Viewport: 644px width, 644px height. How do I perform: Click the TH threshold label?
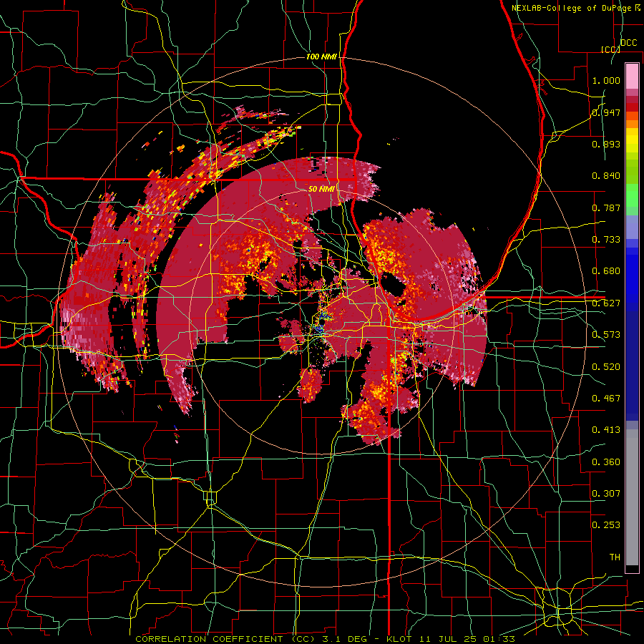pyautogui.click(x=615, y=557)
